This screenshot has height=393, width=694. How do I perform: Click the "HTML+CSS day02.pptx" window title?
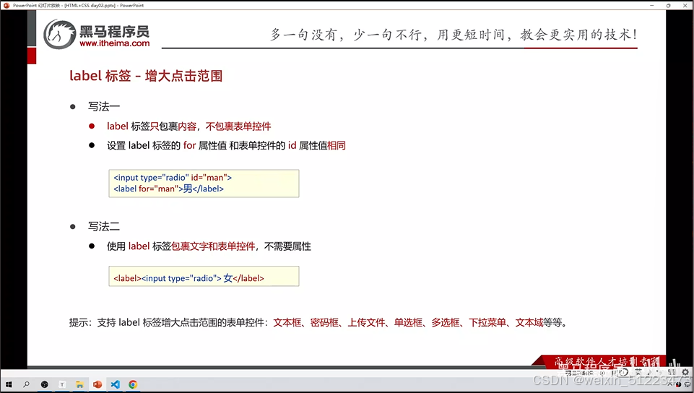click(x=90, y=5)
